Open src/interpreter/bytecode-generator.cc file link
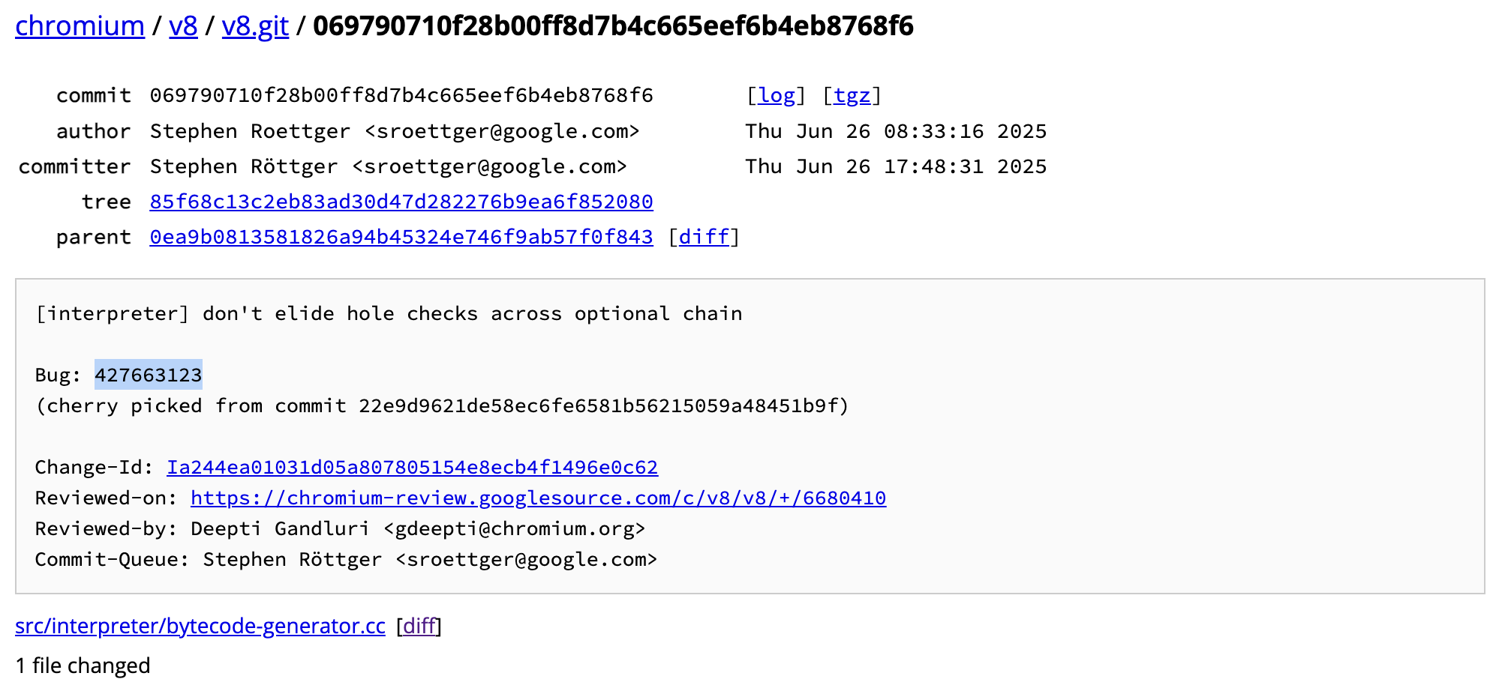 pos(200,626)
